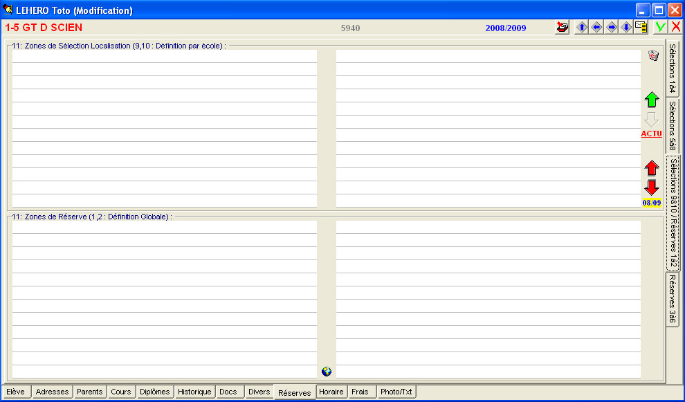
Task: Open the yellow list card icon
Action: [x=641, y=28]
